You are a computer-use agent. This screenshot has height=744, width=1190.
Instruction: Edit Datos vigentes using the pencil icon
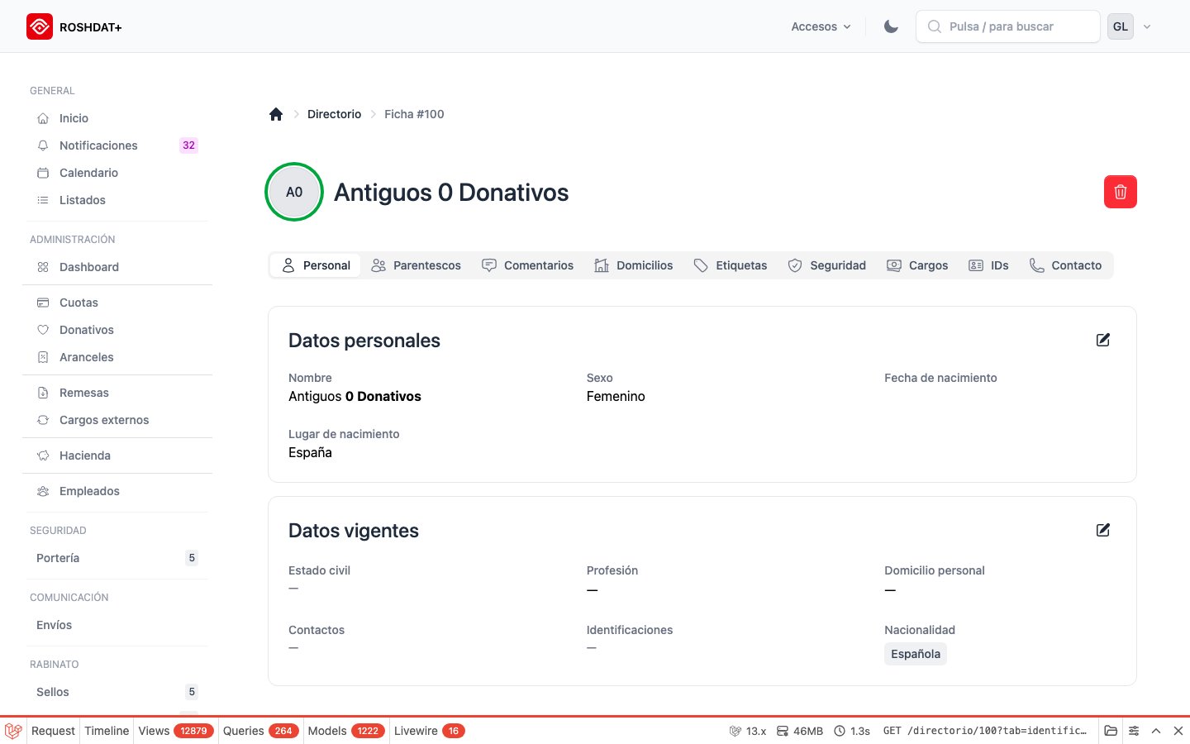1102,530
